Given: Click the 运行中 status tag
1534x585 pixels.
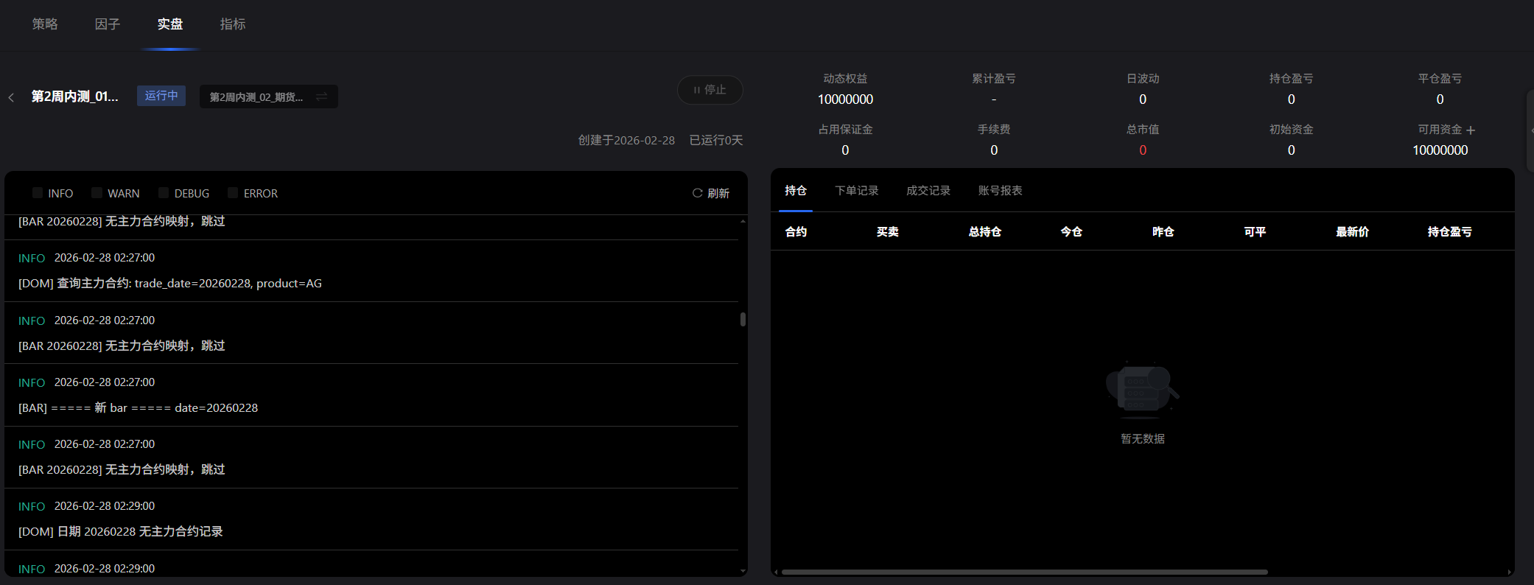Looking at the screenshot, I should 161,96.
